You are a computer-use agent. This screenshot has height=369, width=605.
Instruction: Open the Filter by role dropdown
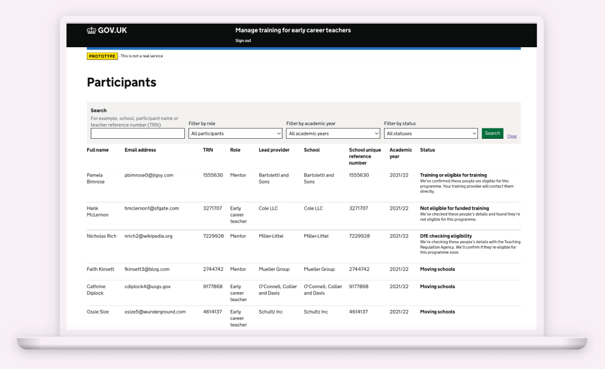click(x=236, y=133)
